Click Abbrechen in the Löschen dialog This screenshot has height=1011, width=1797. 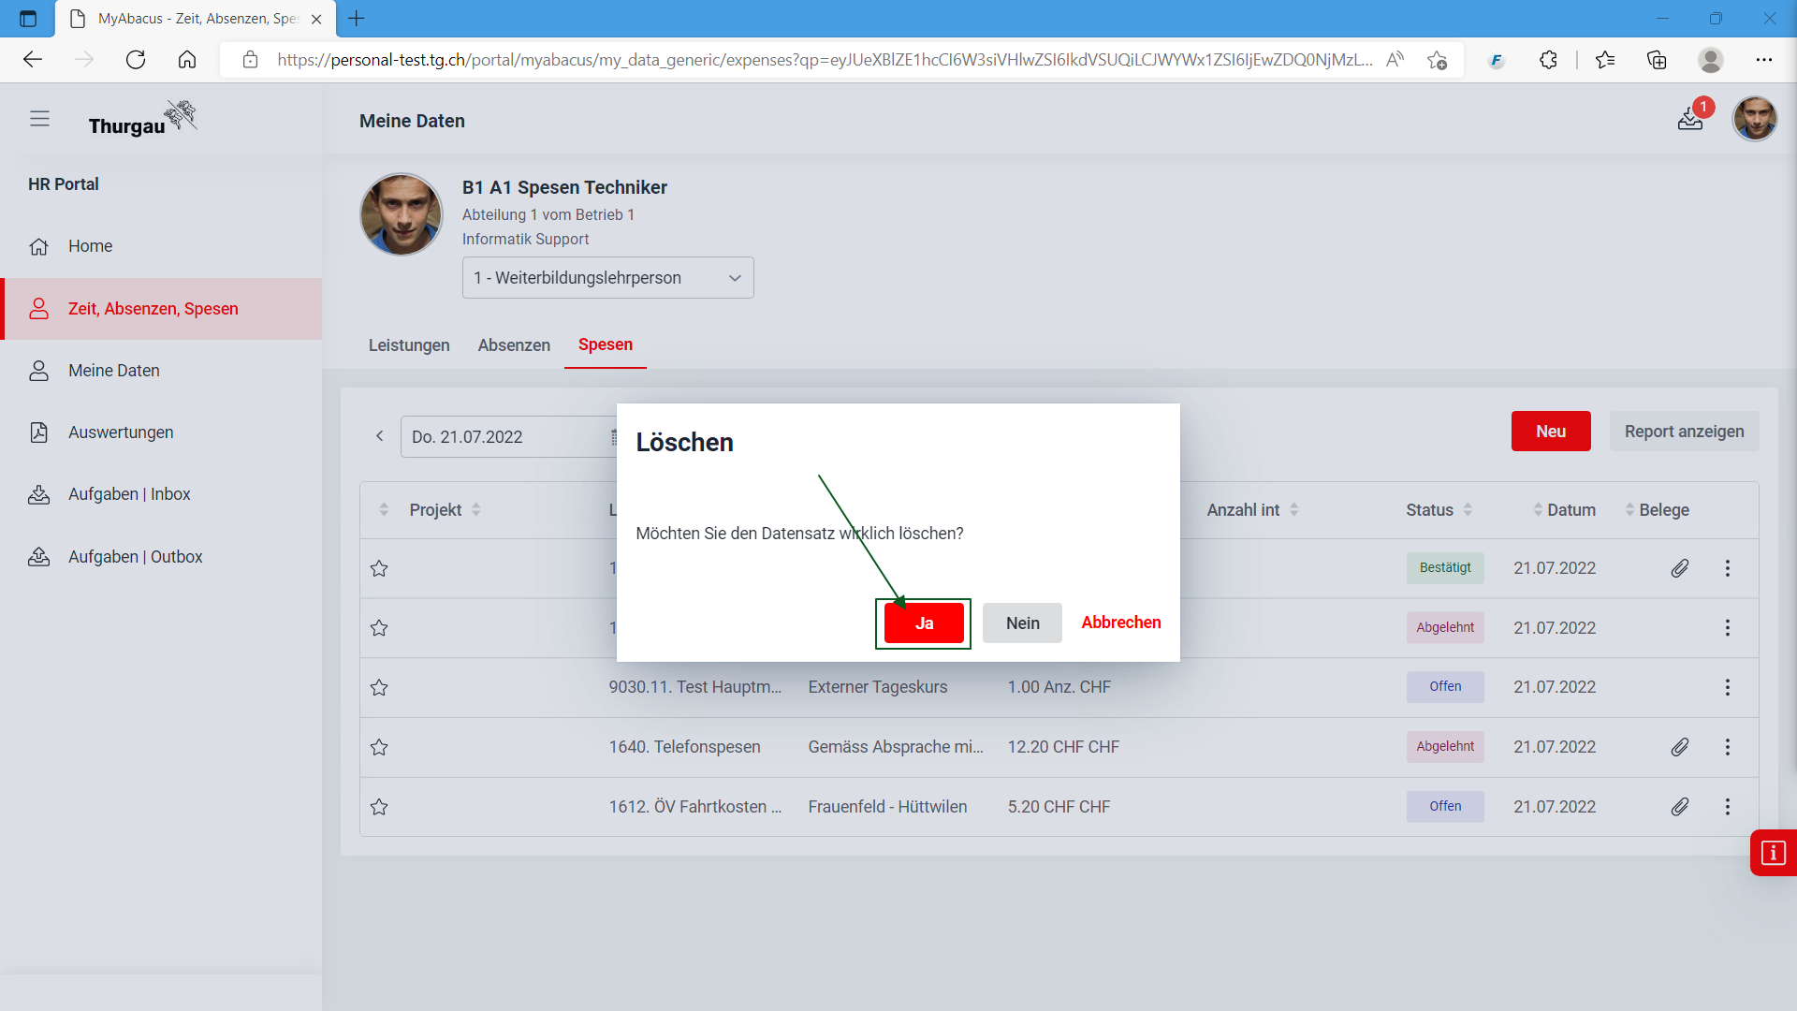pos(1120,623)
